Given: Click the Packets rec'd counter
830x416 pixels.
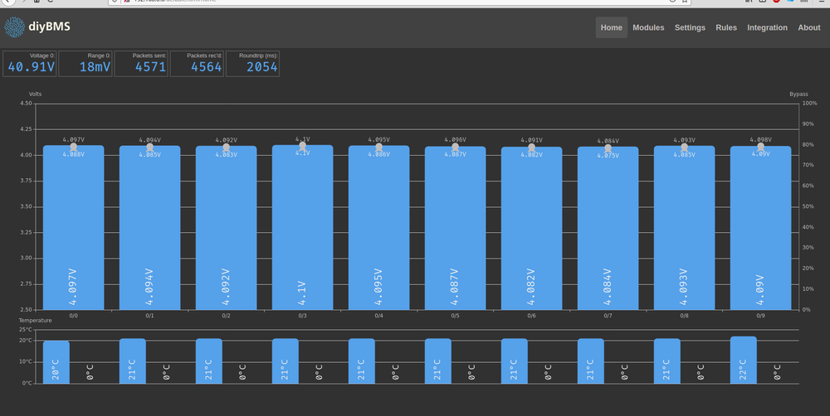Looking at the screenshot, I should pos(198,64).
